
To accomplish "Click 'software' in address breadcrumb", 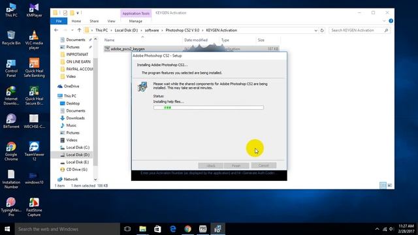I will [x=152, y=31].
